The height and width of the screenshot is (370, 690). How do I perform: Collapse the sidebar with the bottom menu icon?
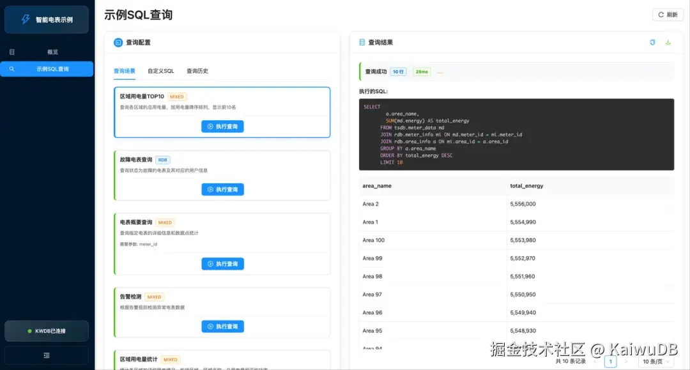click(x=47, y=355)
